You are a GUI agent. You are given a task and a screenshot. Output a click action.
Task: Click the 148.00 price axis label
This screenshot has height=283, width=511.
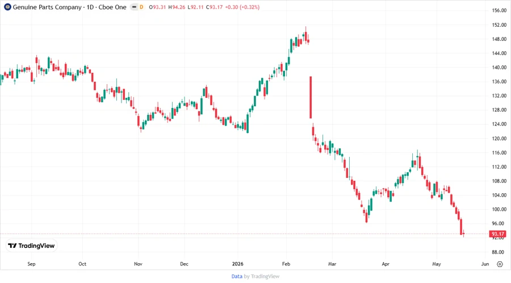coord(499,39)
